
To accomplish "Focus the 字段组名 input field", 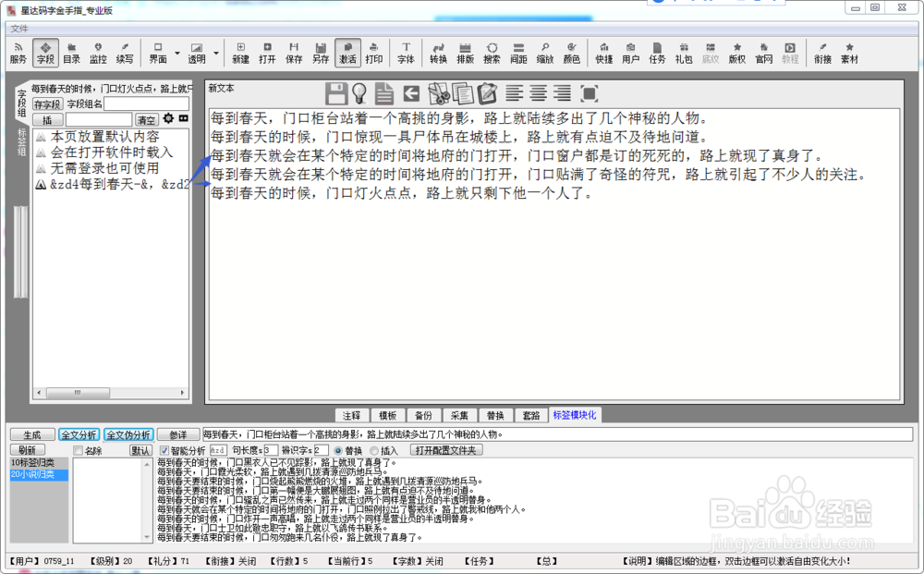I will click(146, 104).
